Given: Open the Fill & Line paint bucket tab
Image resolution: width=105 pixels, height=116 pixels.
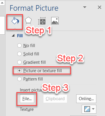Looking at the screenshot, I should pyautogui.click(x=15, y=21).
